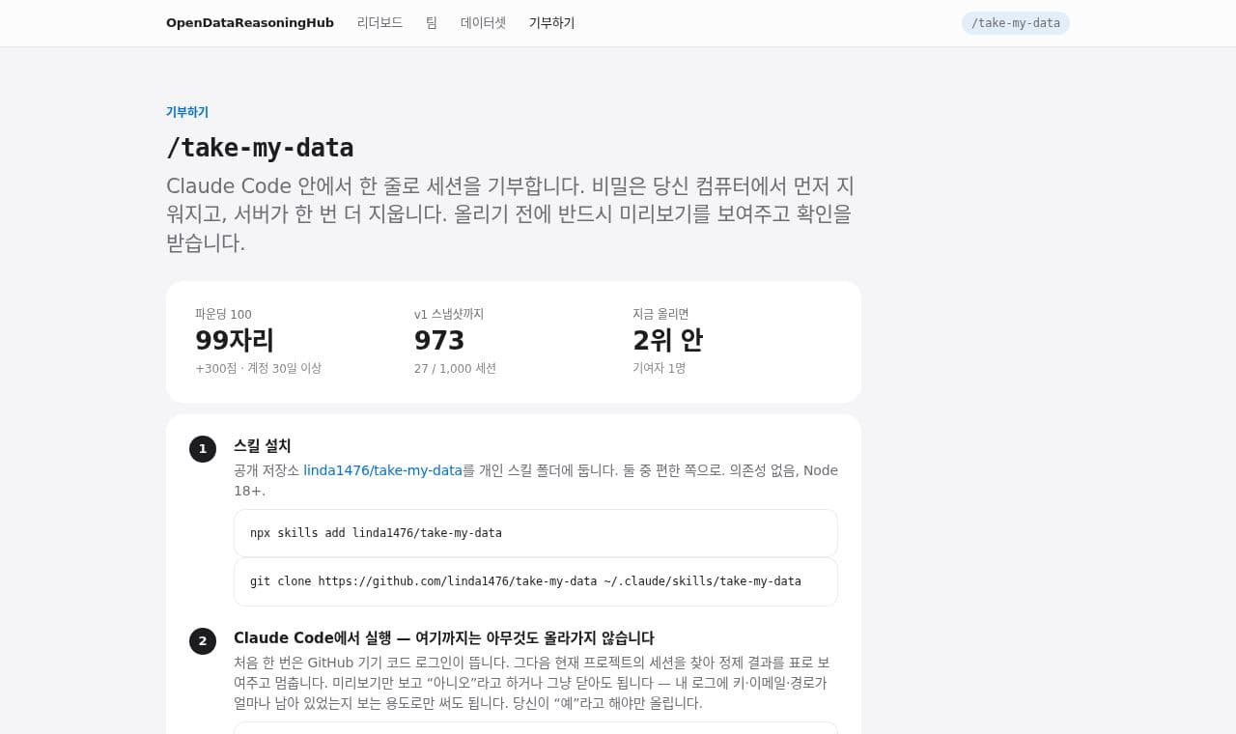Open the 팀 nav item
Image resolution: width=1236 pixels, height=734 pixels.
432,23
